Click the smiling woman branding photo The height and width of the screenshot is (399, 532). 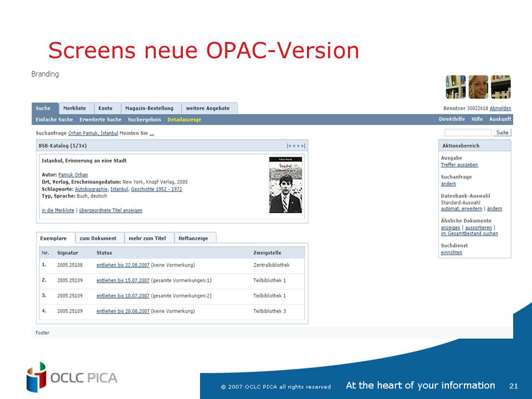point(478,87)
